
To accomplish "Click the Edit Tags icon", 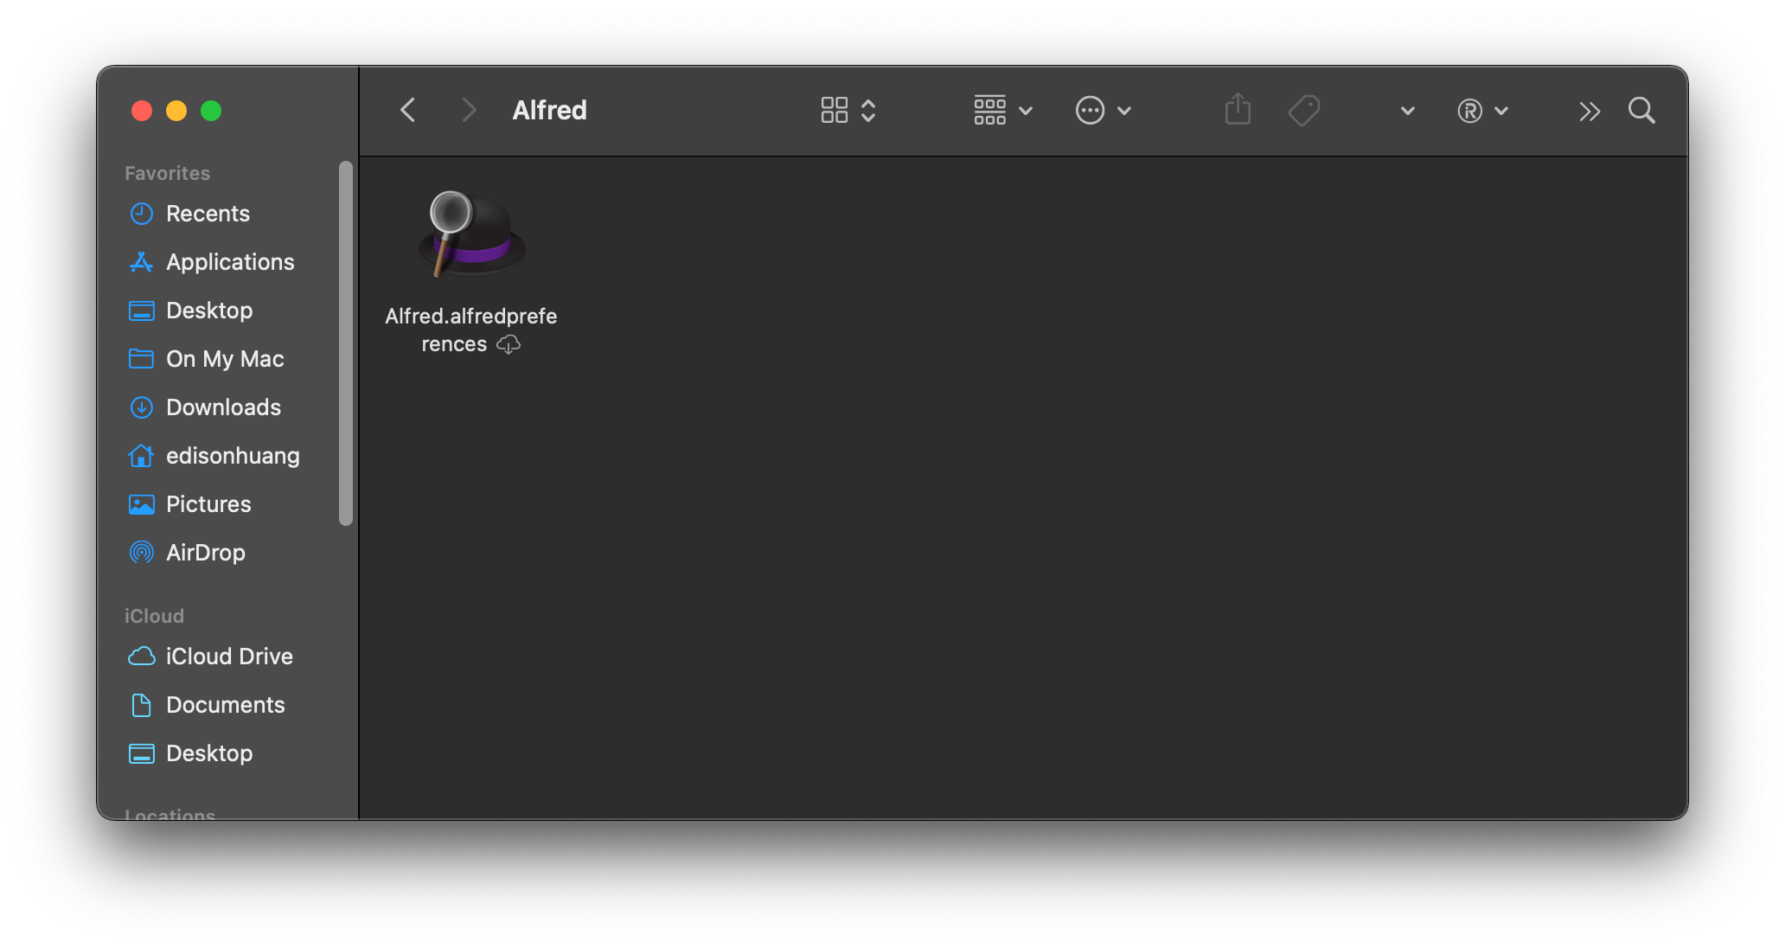I will [1304, 111].
